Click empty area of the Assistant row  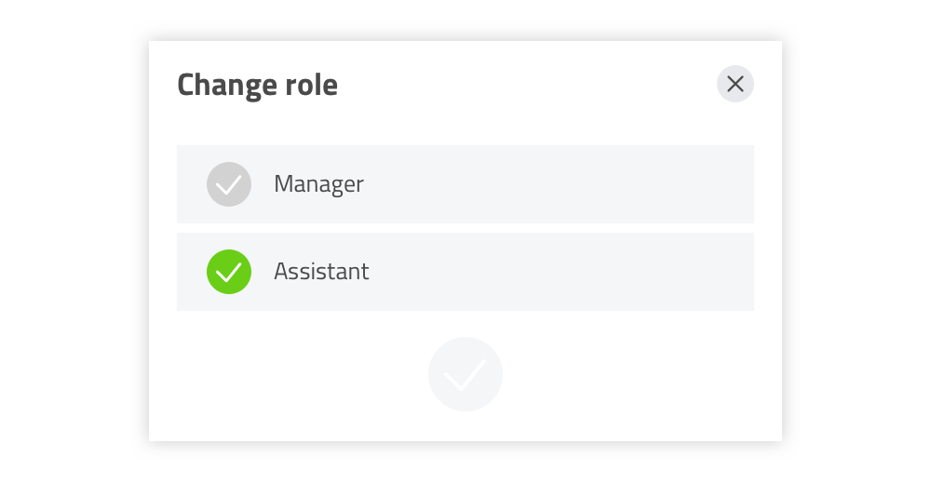558,272
